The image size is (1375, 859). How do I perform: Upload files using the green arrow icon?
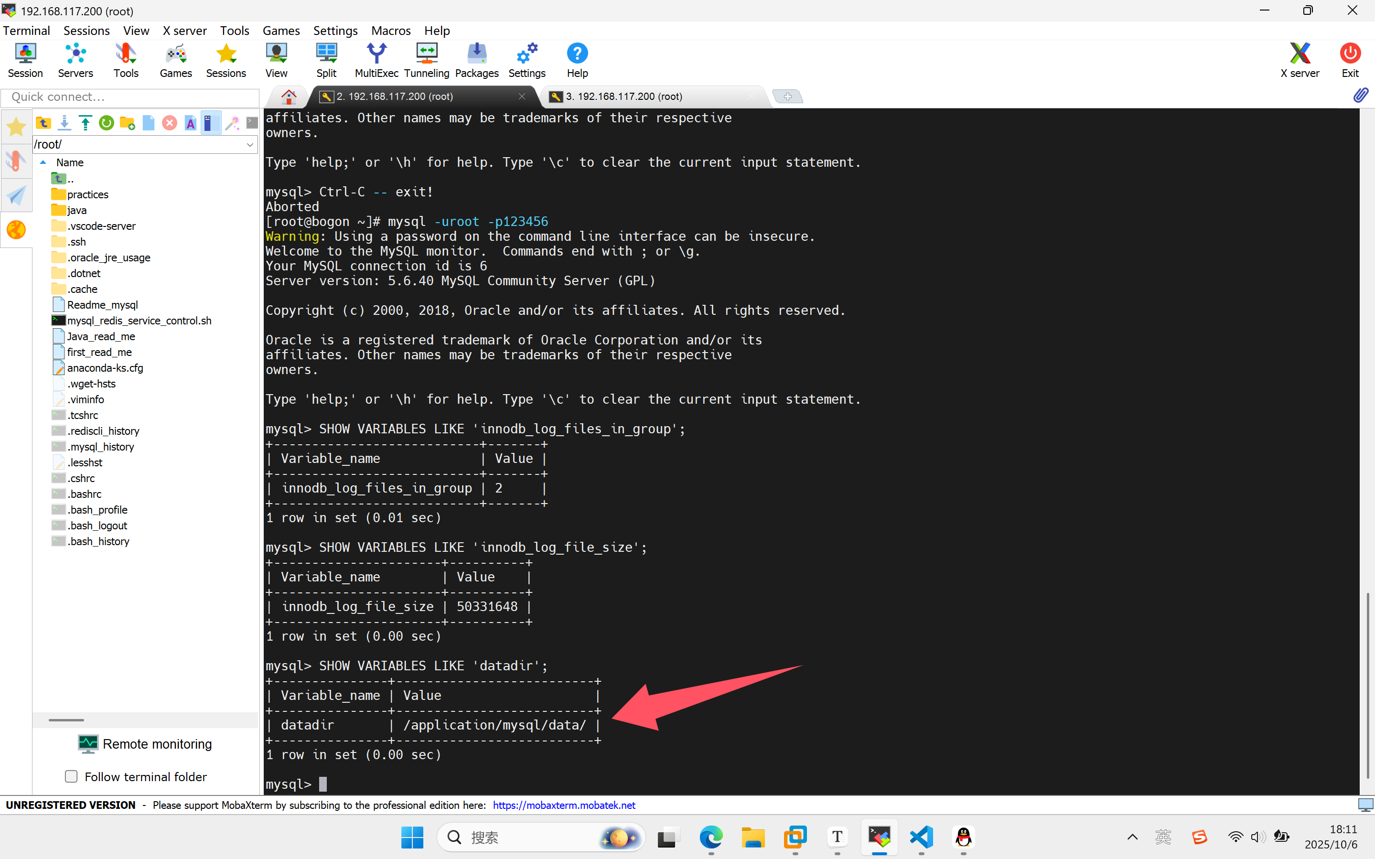pos(85,123)
